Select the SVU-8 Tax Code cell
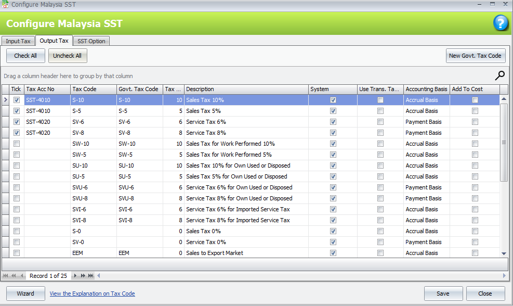 (x=93, y=198)
